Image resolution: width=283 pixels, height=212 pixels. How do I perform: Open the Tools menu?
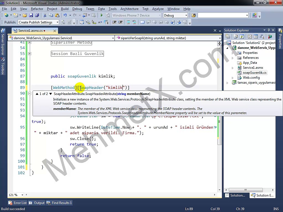pyautogui.click(x=112, y=9)
